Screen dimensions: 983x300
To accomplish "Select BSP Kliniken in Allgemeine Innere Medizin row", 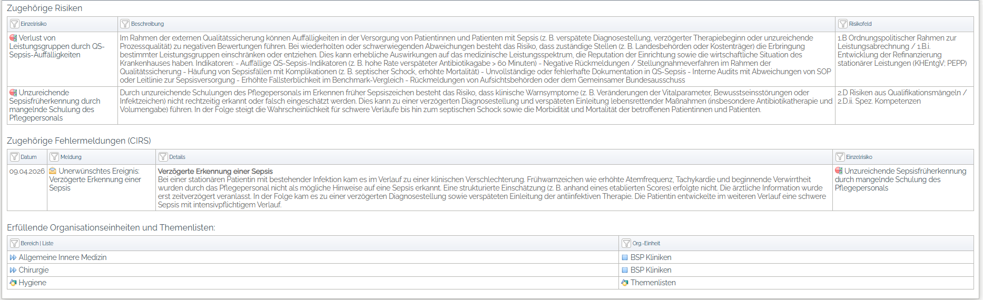I will pyautogui.click(x=651, y=257).
